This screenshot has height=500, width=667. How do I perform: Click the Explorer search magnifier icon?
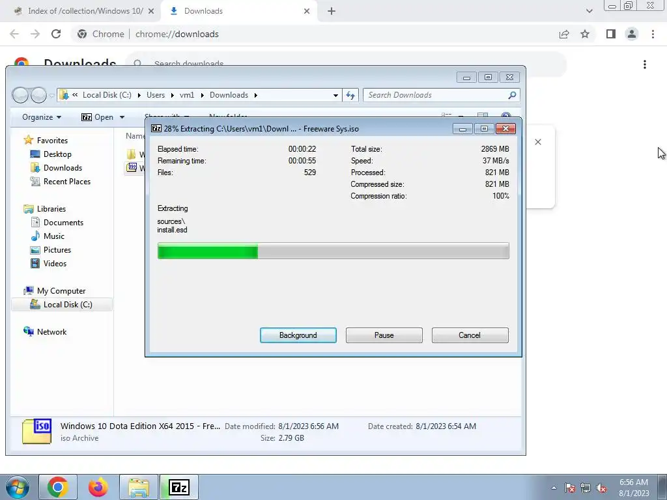tap(512, 95)
